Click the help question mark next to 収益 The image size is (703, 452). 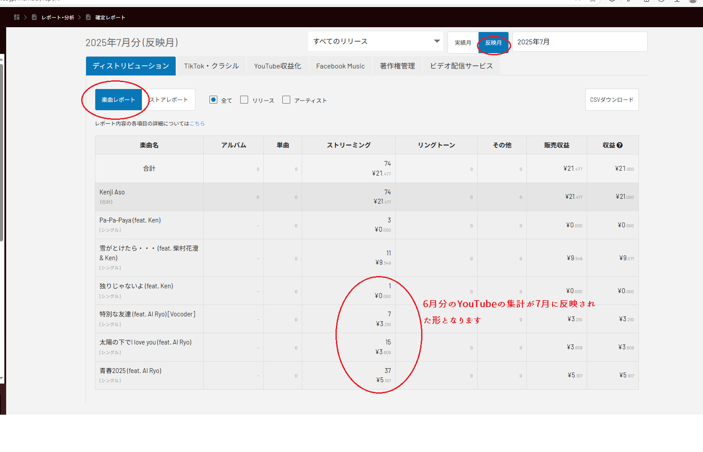(x=620, y=145)
